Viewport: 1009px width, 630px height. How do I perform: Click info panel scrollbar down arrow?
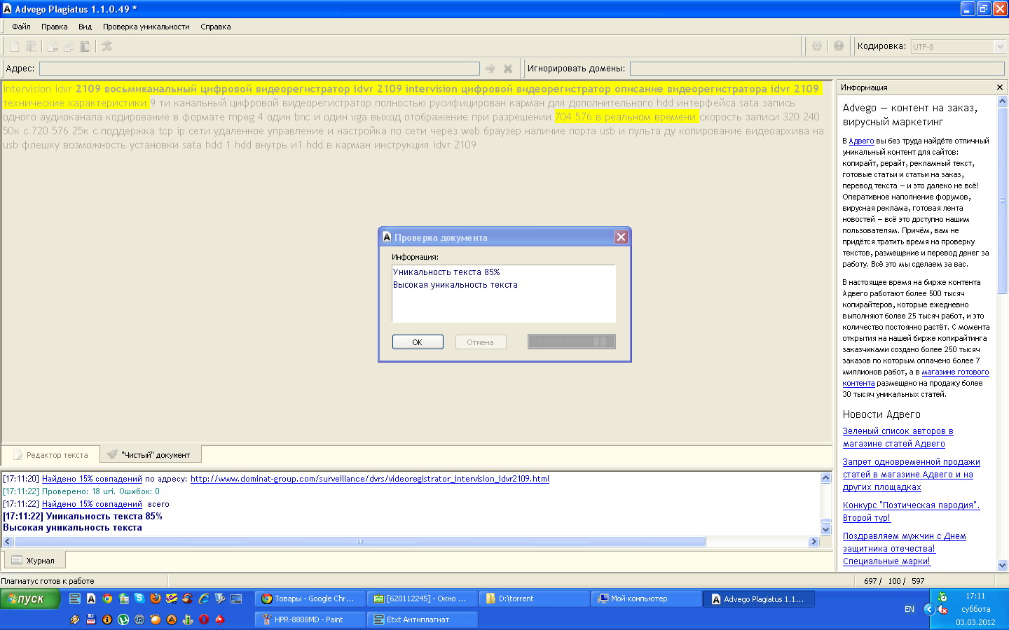point(1002,565)
